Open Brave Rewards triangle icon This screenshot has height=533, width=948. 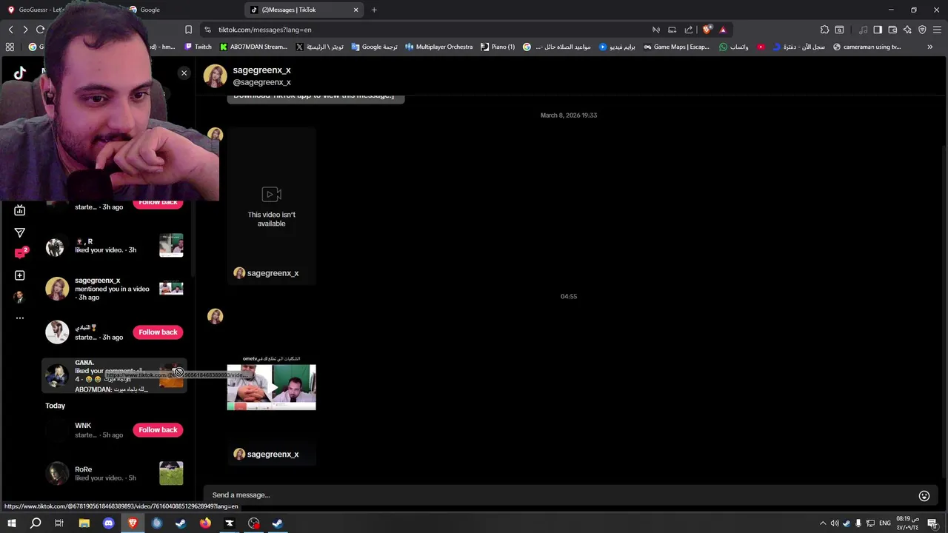pos(723,30)
